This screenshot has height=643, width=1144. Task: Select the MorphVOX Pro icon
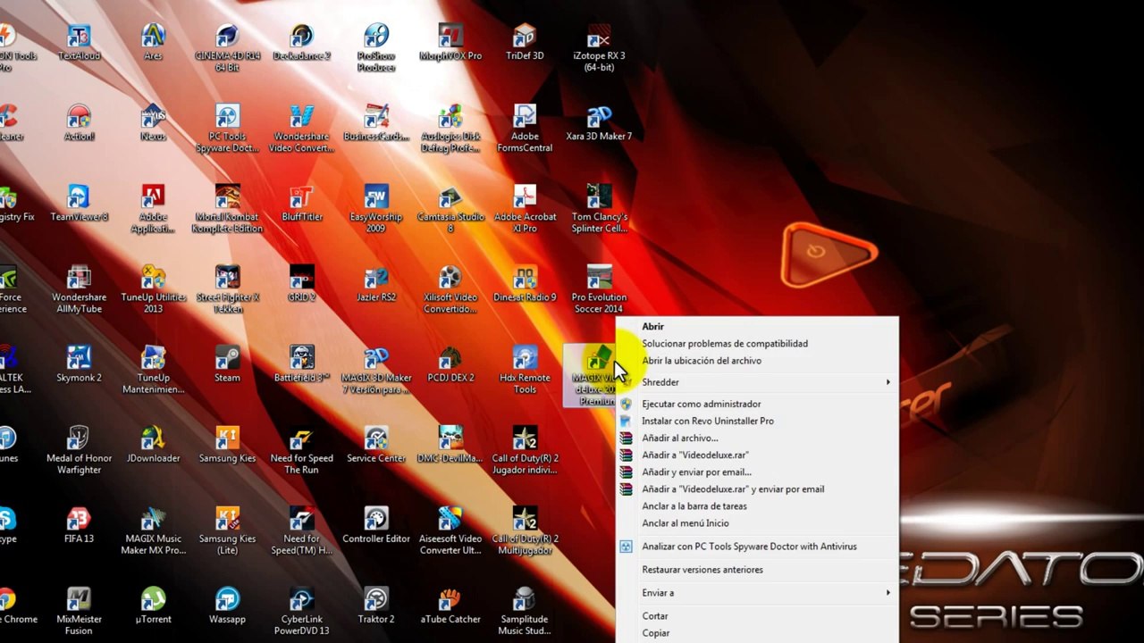pyautogui.click(x=450, y=43)
